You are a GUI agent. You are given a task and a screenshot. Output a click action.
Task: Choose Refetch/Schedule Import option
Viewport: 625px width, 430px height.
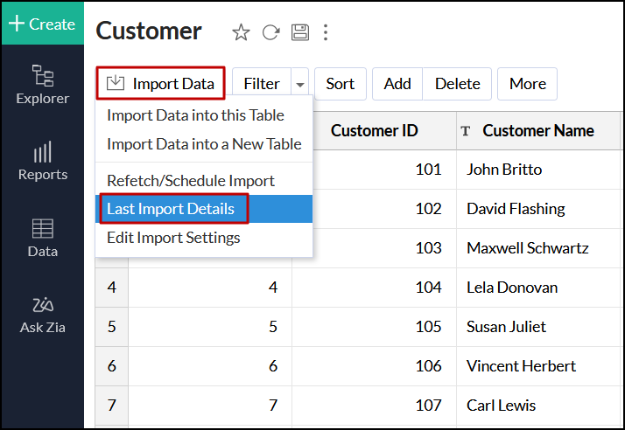[190, 181]
